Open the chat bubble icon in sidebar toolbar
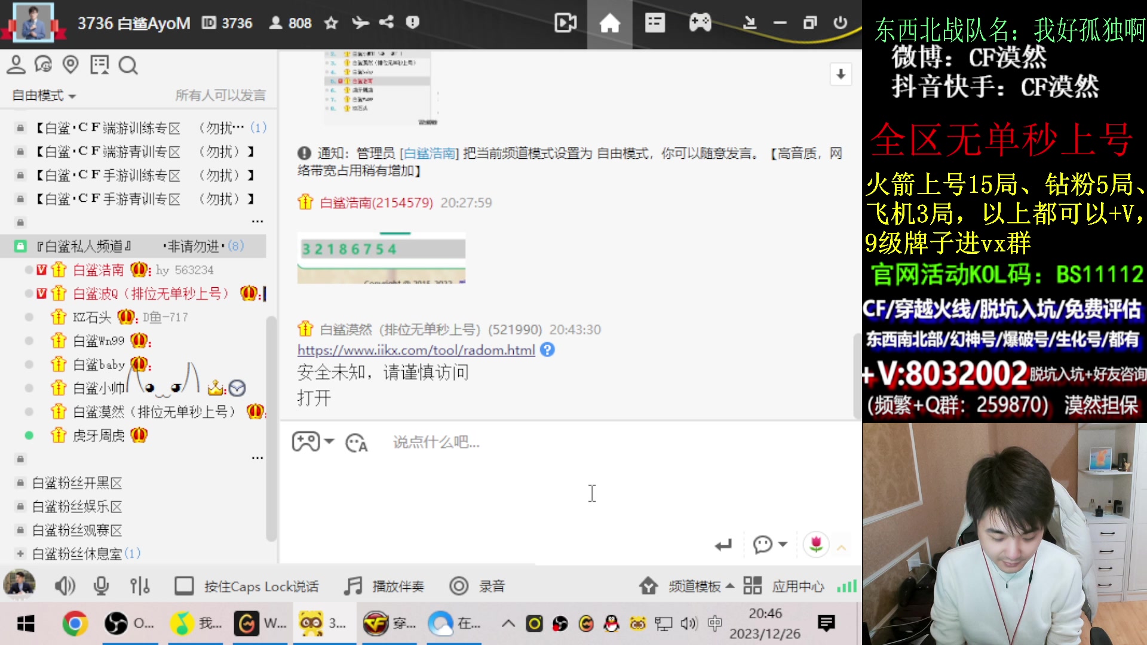The width and height of the screenshot is (1147, 645). [x=44, y=64]
